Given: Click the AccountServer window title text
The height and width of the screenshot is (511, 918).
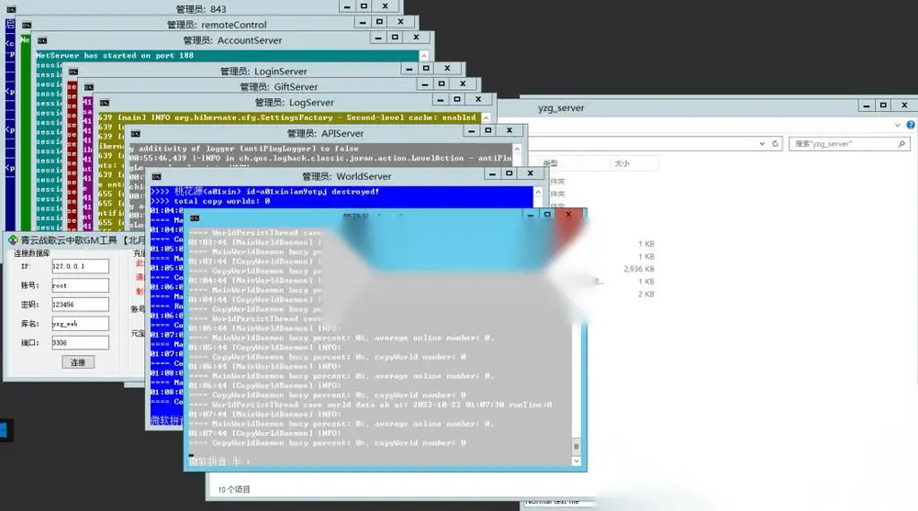Looking at the screenshot, I should point(232,40).
